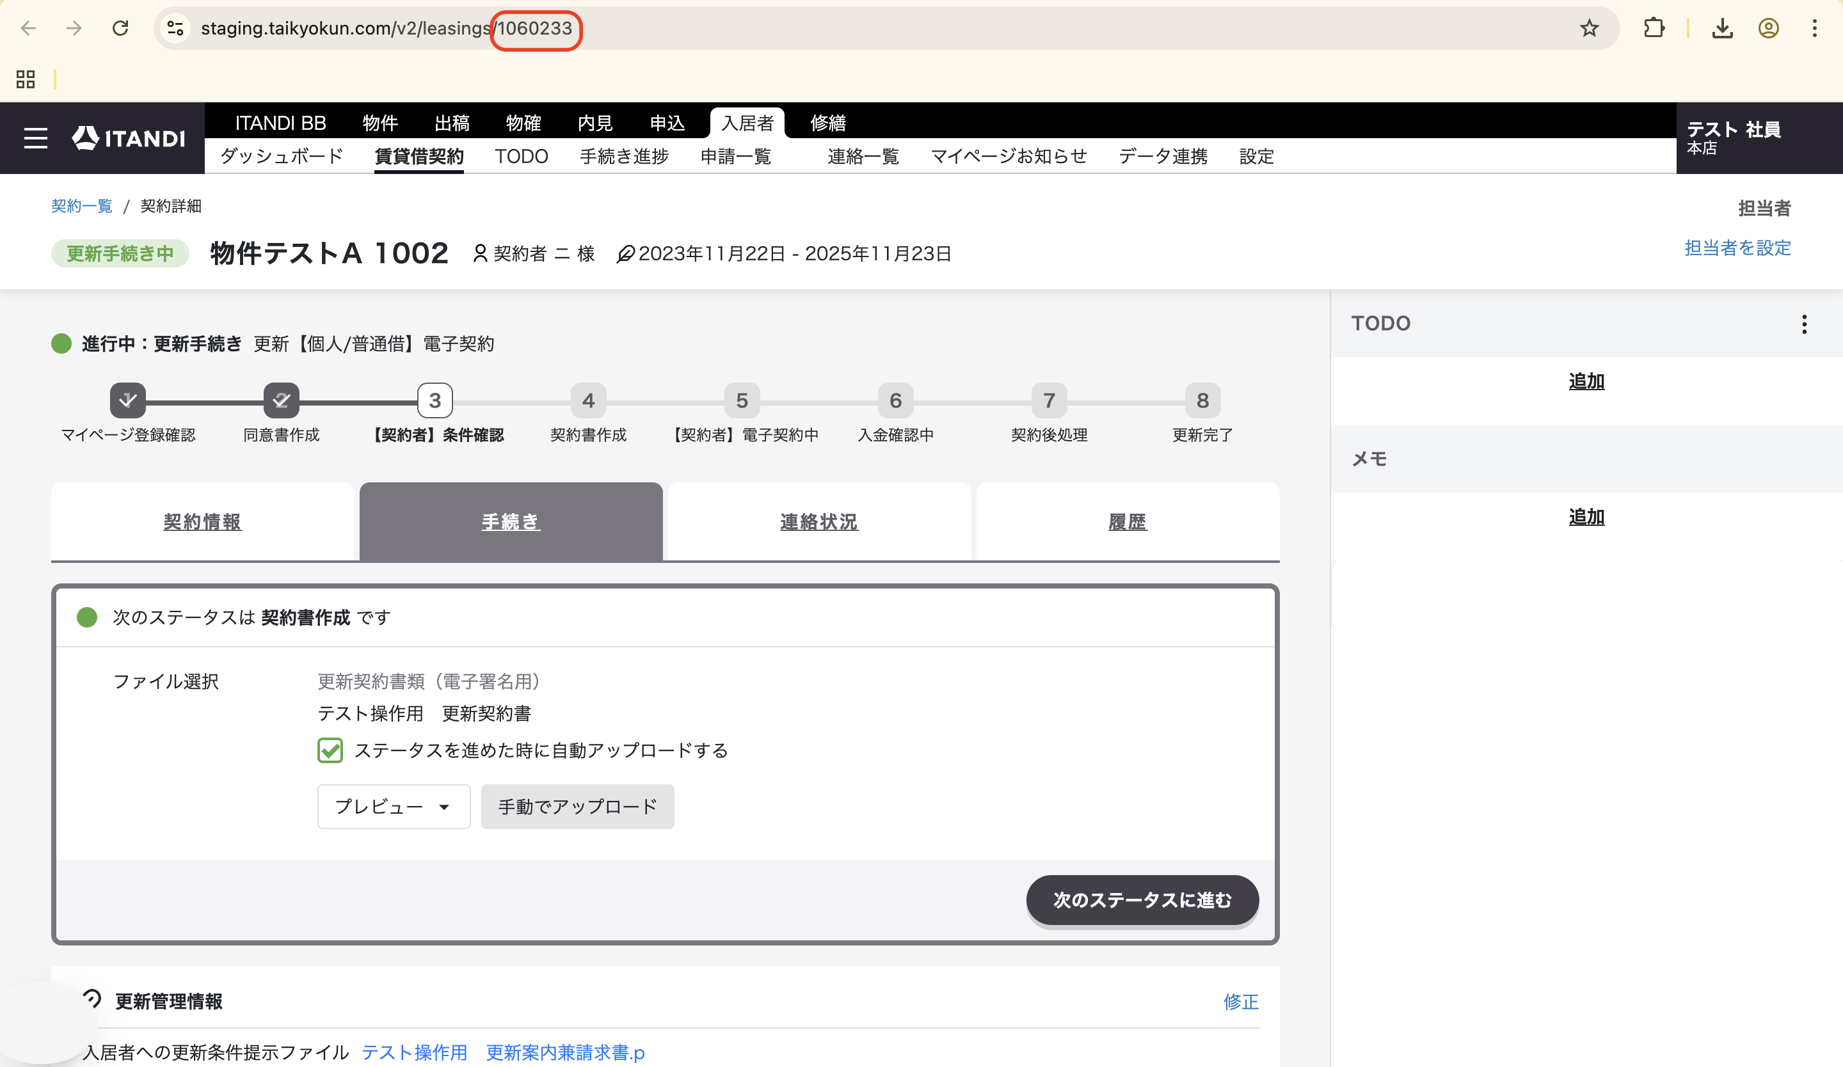Viewport: 1843px width, 1067px height.
Task: Toggle auto-upload on status advance checkbox
Action: coord(331,750)
